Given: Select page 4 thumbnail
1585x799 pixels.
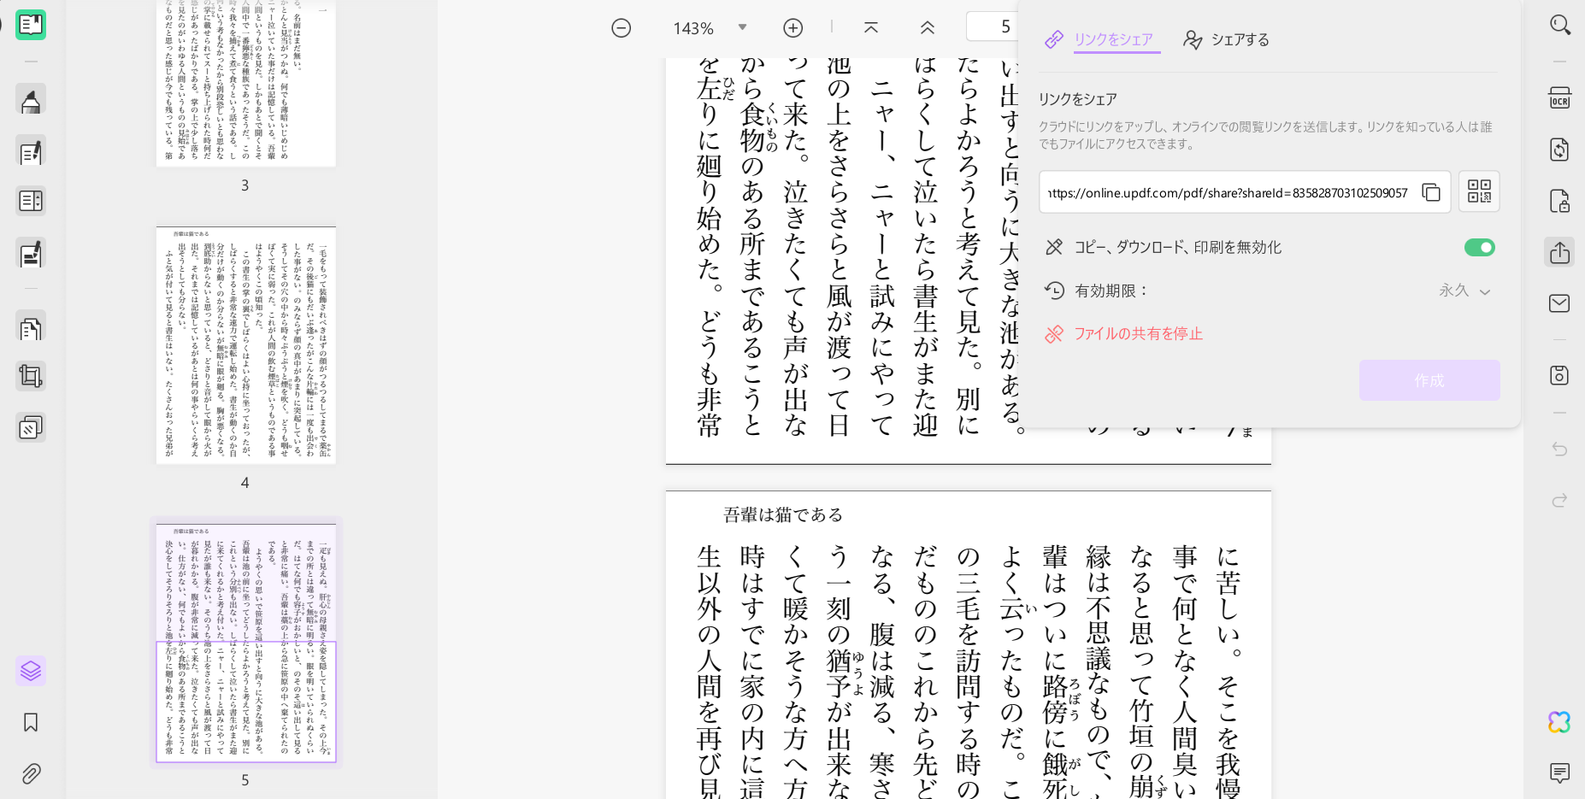Looking at the screenshot, I should coord(246,345).
